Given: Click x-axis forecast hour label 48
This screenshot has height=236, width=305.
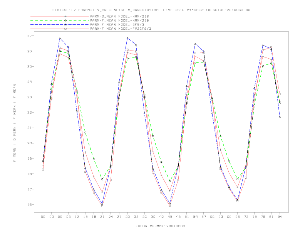Looking at the screenshot, I should coord(178,217).
